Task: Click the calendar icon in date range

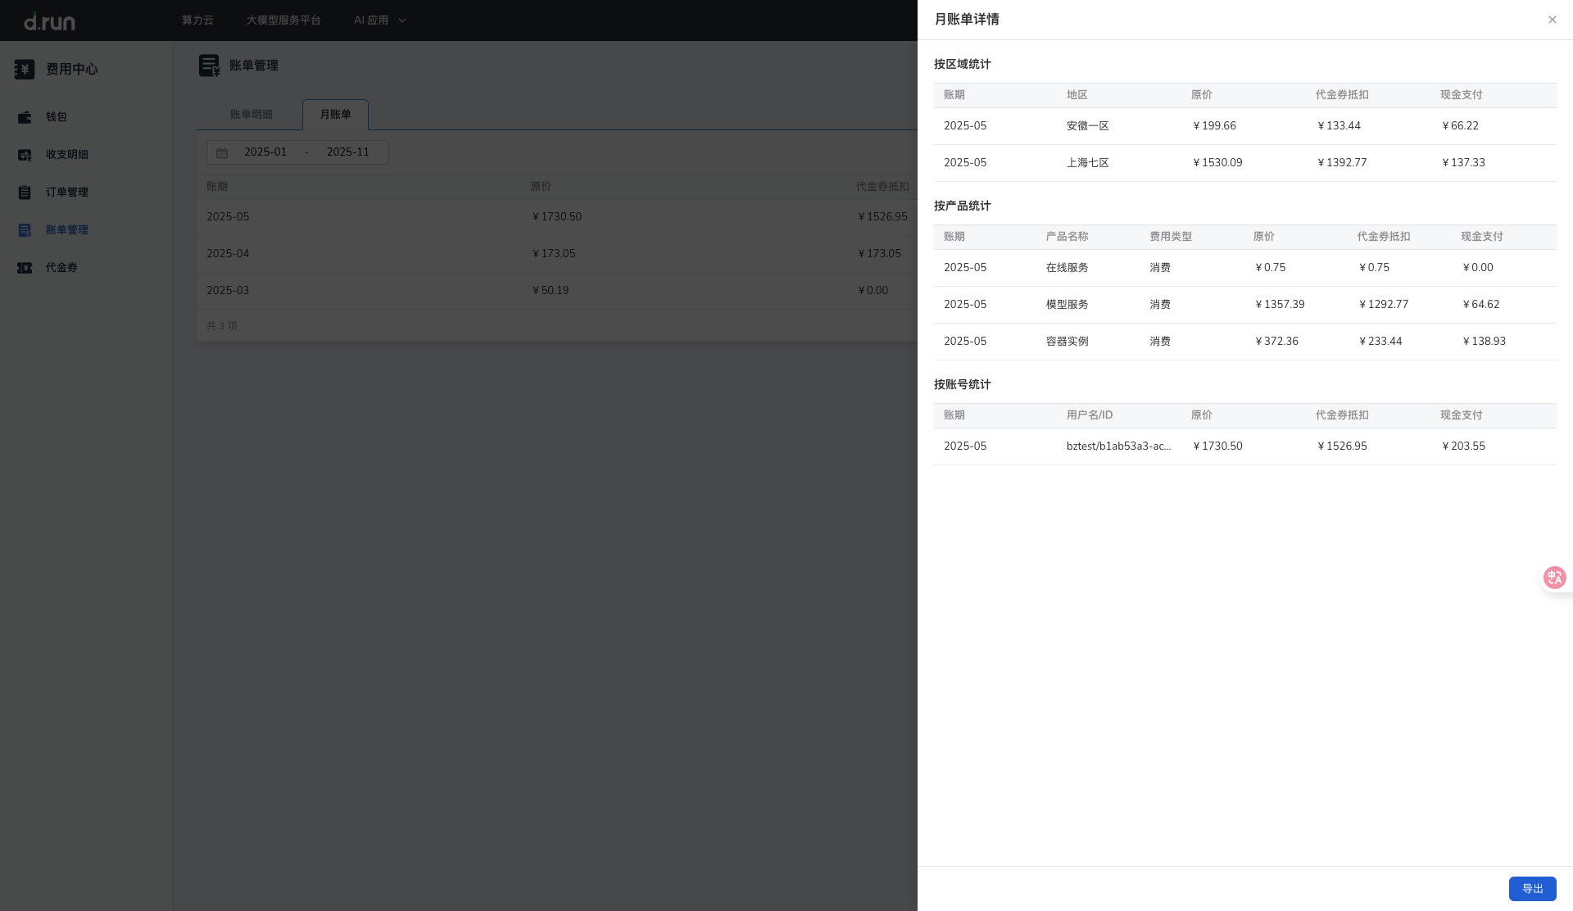Action: coord(222,153)
